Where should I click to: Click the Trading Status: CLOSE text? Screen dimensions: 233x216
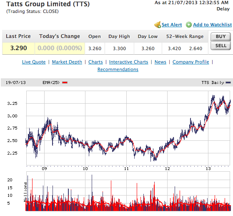33,11
